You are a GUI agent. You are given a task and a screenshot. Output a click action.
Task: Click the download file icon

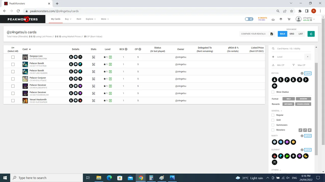pyautogui.click(x=272, y=34)
